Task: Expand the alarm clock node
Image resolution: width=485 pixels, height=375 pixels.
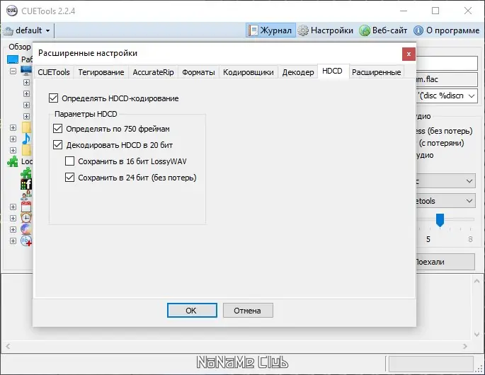Action: pyautogui.click(x=13, y=218)
